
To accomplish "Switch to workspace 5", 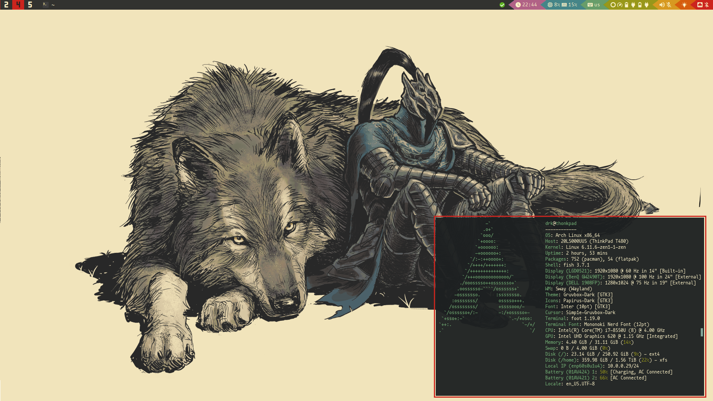I will 30,5.
